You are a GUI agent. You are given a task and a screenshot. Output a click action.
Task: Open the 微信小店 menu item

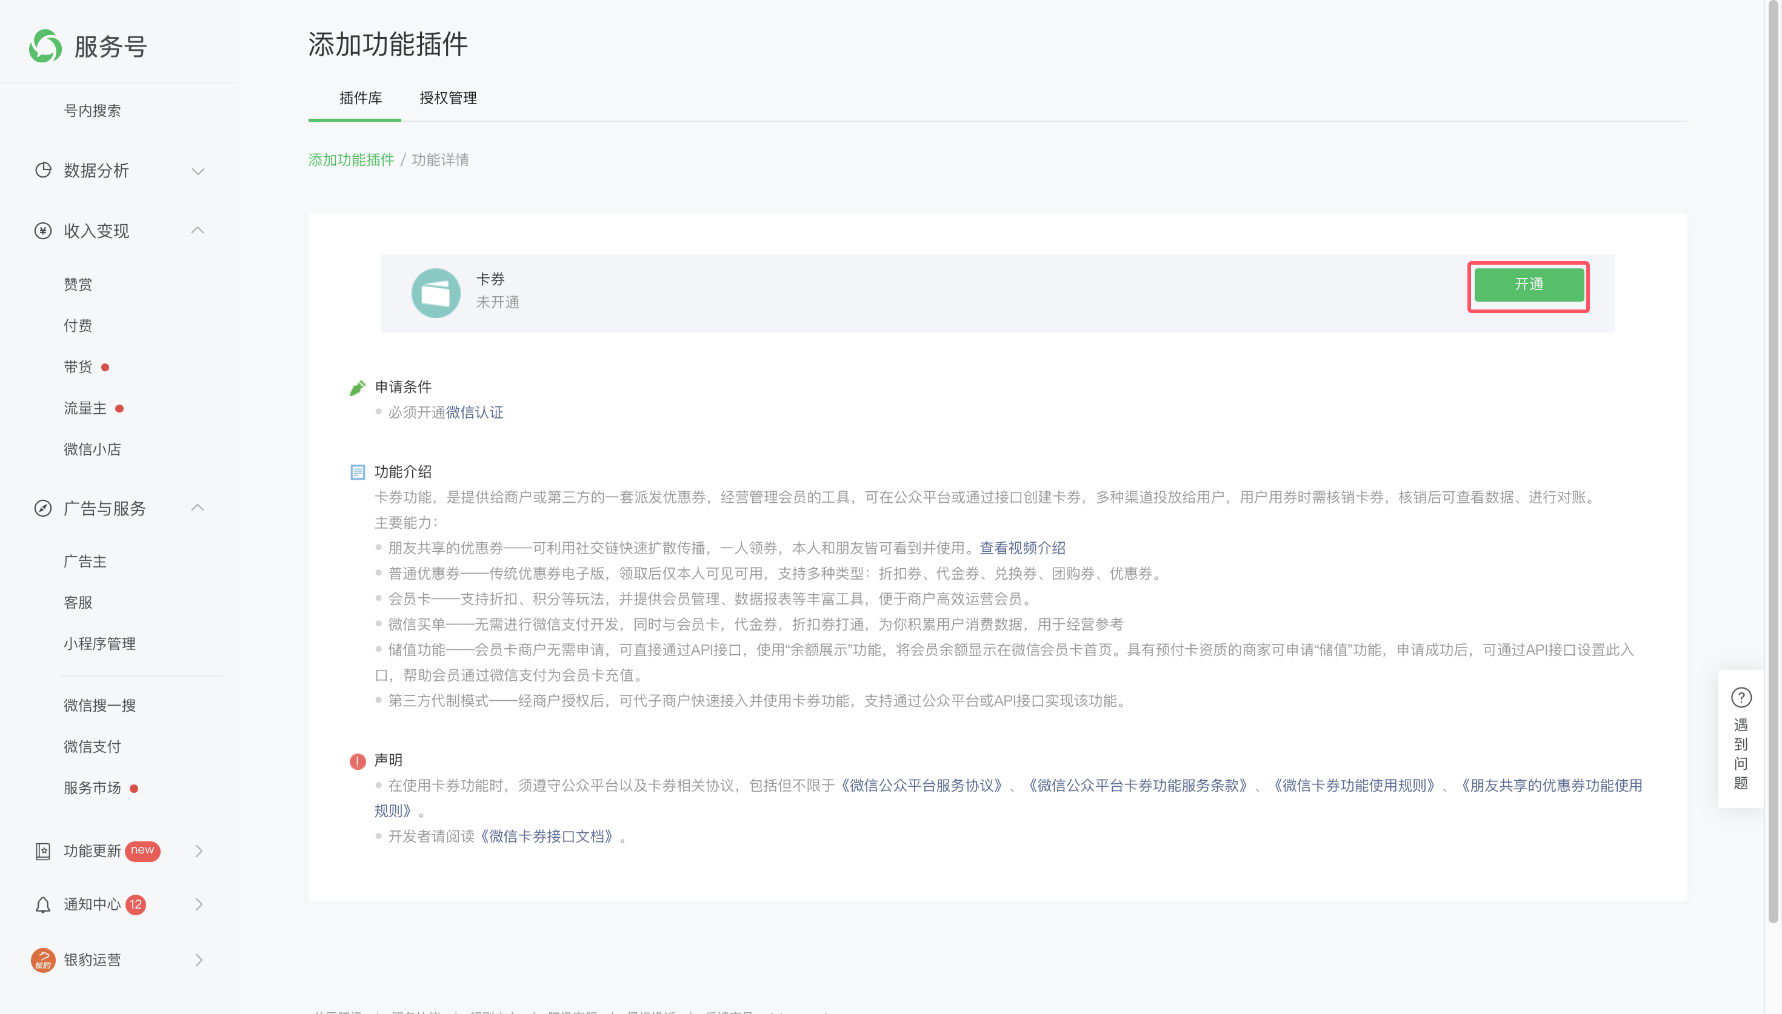pos(93,449)
